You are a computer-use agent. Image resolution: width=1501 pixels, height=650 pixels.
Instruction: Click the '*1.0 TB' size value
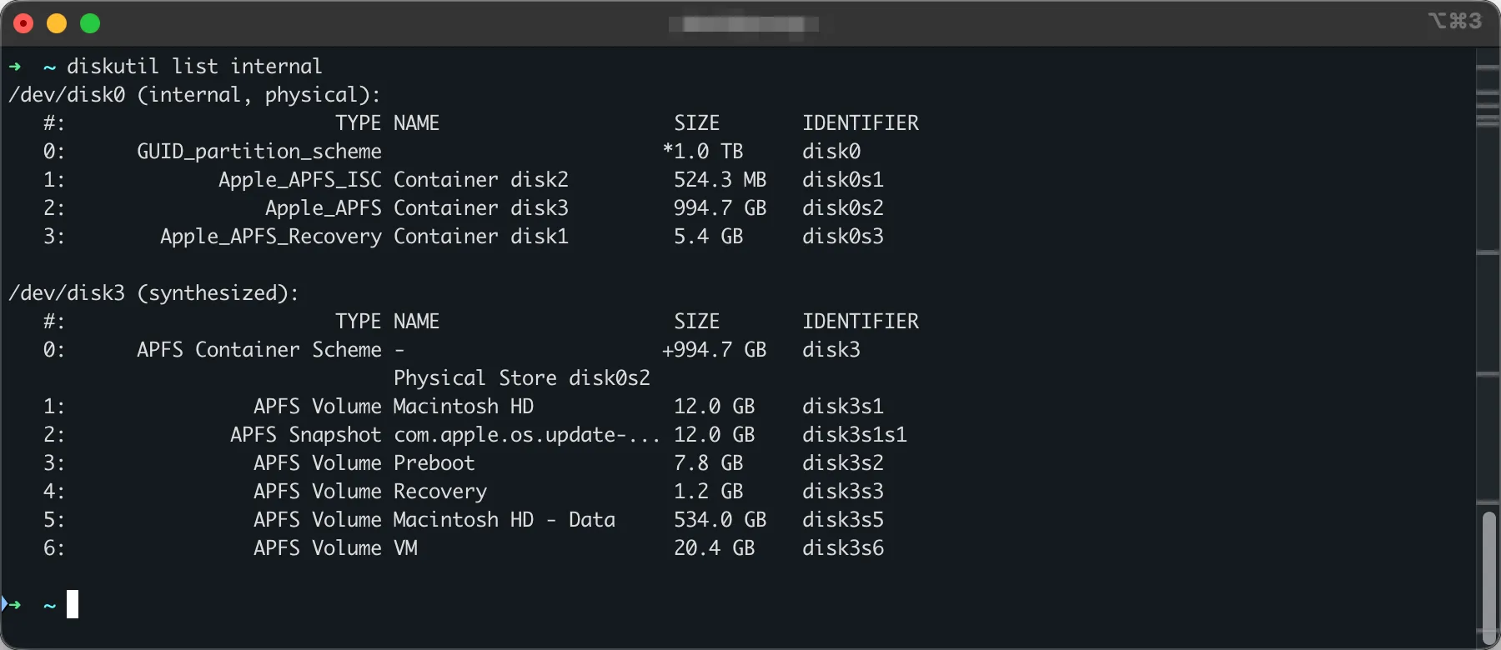702,152
